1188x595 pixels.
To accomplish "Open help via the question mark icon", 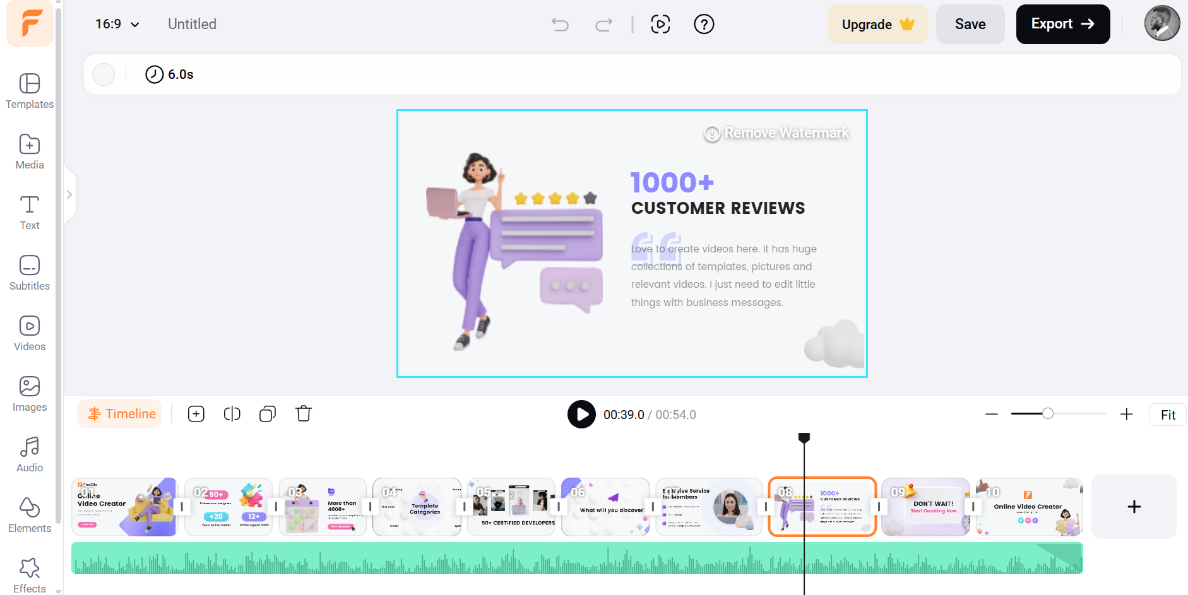I will pyautogui.click(x=704, y=24).
